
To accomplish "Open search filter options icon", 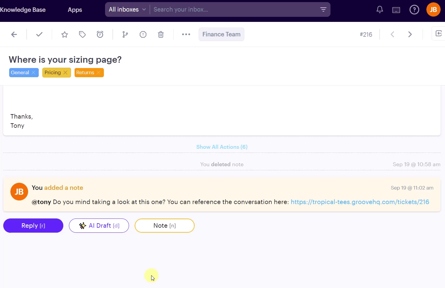I will tap(323, 9).
